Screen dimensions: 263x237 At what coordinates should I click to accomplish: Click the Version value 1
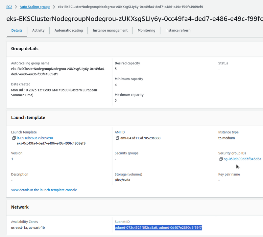point(12,159)
